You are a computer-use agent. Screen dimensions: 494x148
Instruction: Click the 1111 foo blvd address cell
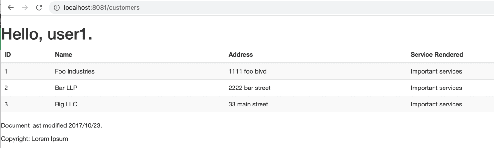(x=248, y=71)
